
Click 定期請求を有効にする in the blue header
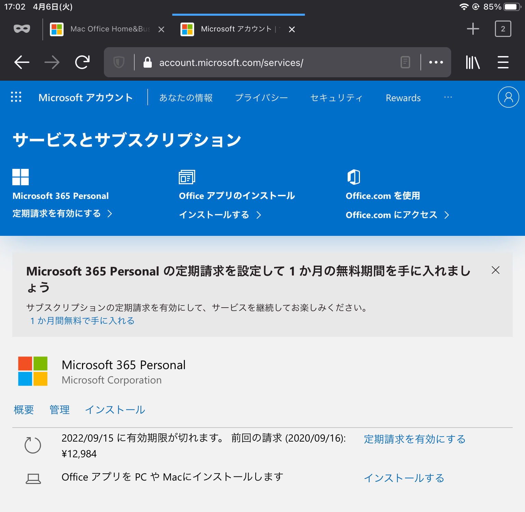tap(62, 214)
